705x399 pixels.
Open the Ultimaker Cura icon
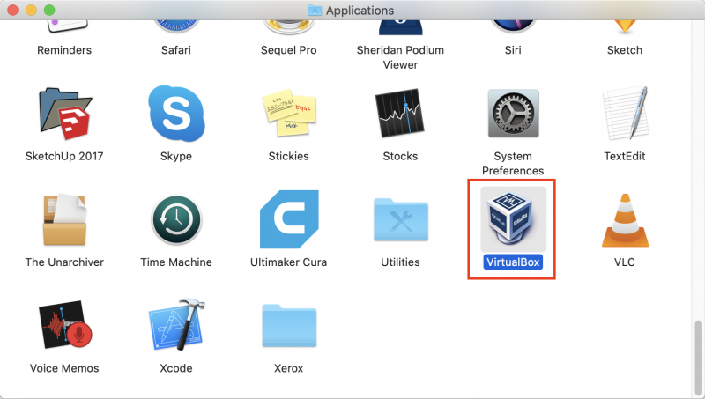coord(289,219)
